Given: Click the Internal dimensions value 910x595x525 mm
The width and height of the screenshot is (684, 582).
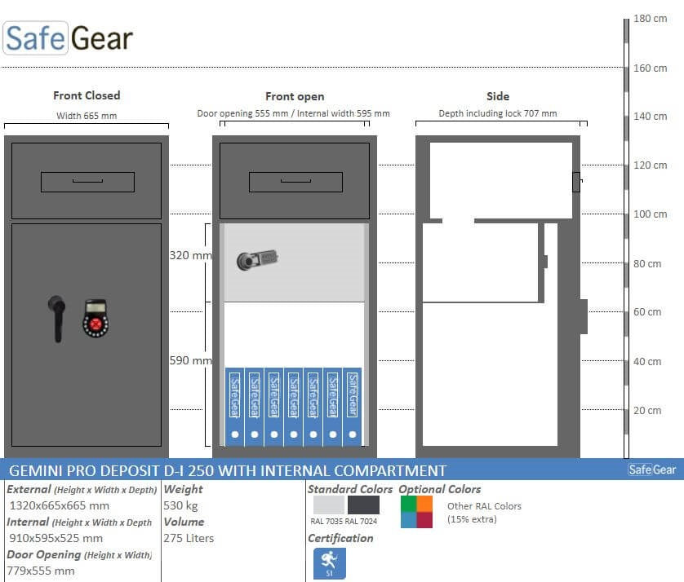Looking at the screenshot, I should tap(56, 538).
